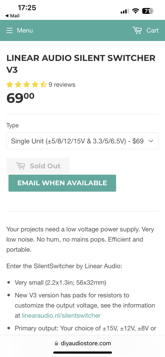Click the Email When Available button
This screenshot has height=357, width=165.
coord(62,183)
